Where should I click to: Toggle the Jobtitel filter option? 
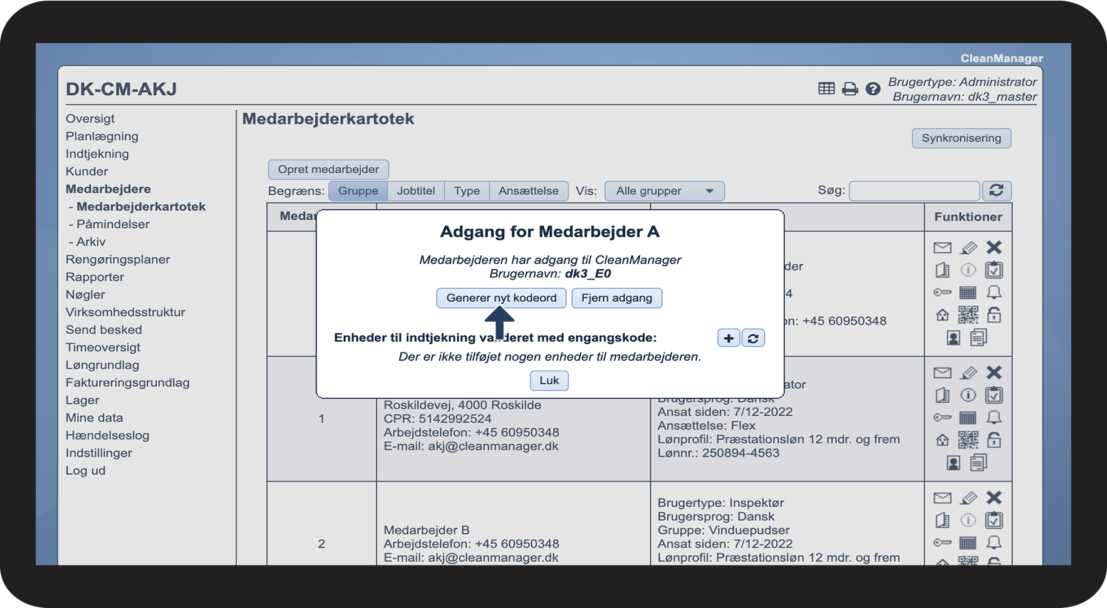click(x=416, y=191)
